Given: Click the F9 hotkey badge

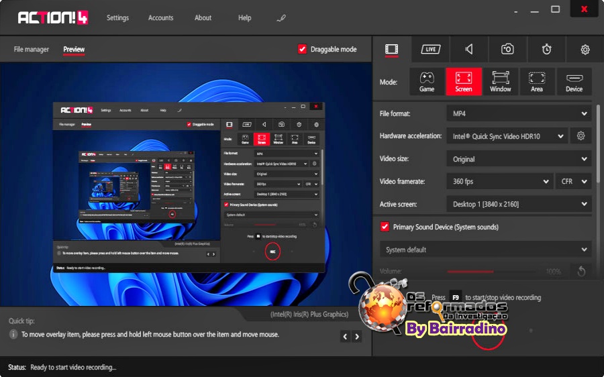Looking at the screenshot, I should 456,297.
